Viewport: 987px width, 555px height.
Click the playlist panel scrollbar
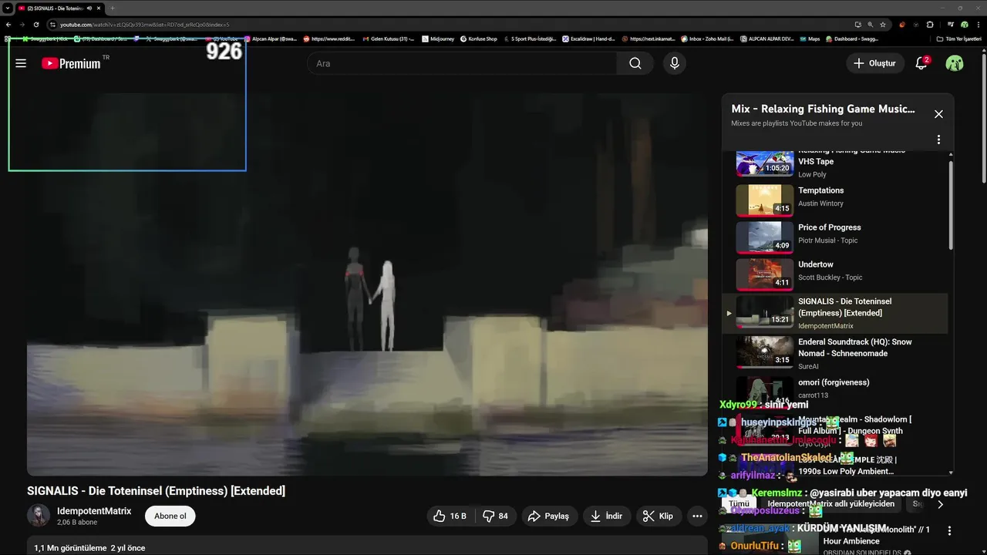point(951,205)
